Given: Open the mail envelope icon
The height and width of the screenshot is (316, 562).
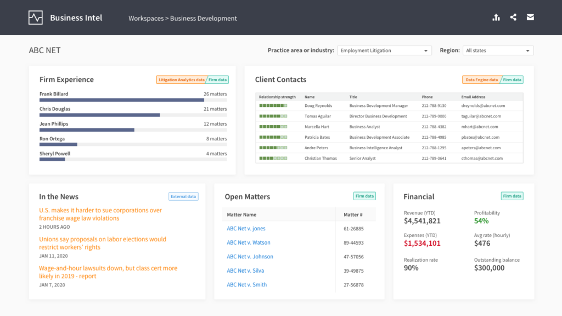Looking at the screenshot, I should (530, 18).
